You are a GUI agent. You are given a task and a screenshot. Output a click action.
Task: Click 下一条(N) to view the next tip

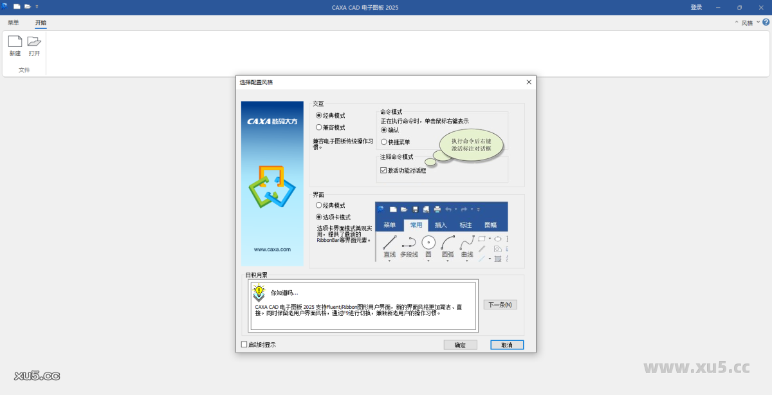click(500, 304)
